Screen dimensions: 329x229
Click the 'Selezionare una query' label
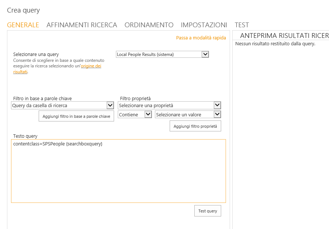(x=36, y=54)
